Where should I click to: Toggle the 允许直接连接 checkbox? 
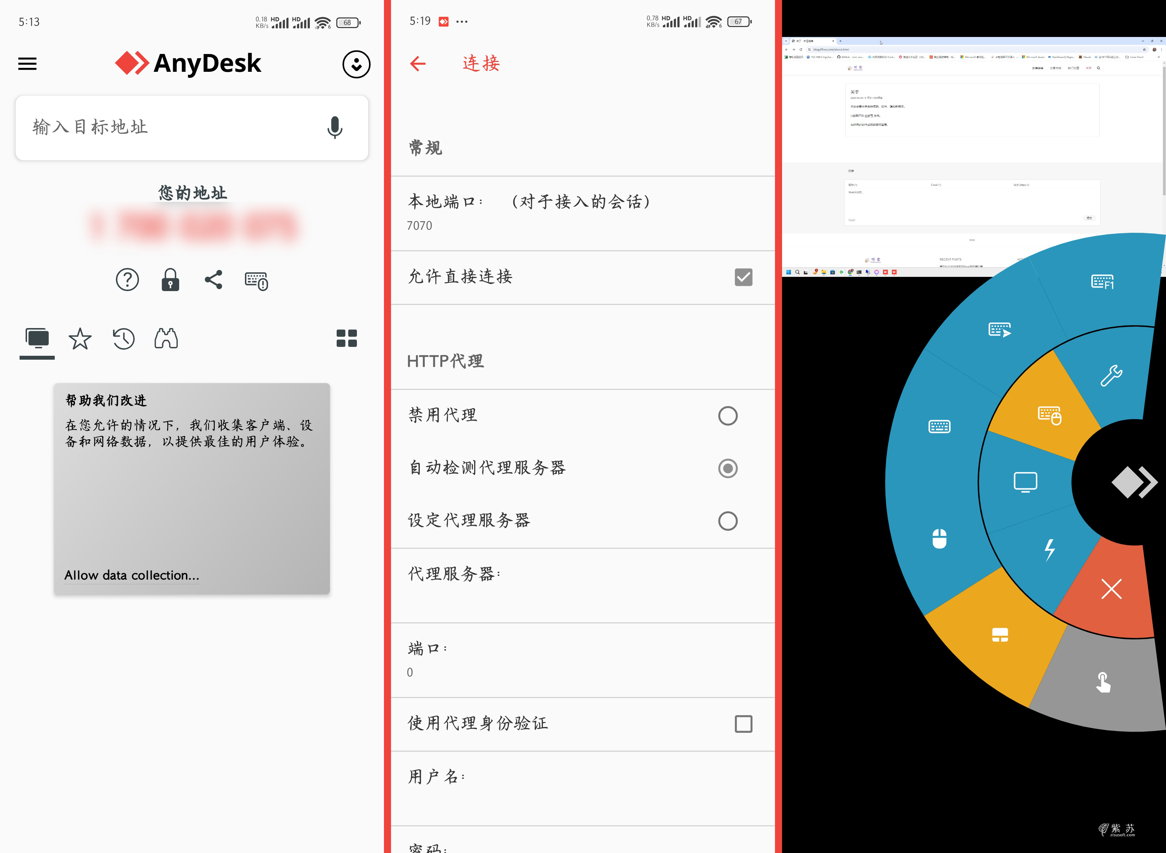click(x=743, y=277)
